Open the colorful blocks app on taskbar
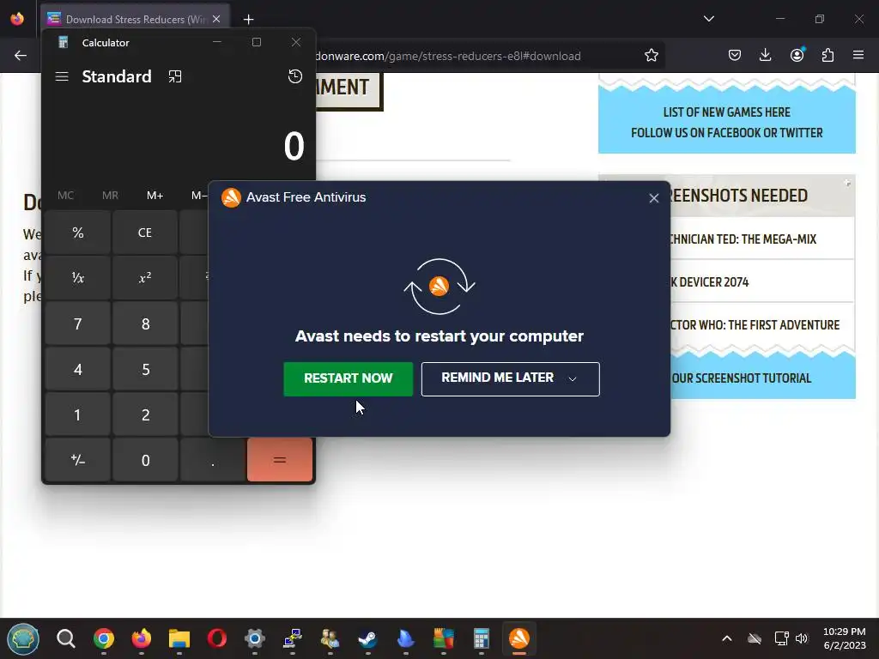 [444, 638]
